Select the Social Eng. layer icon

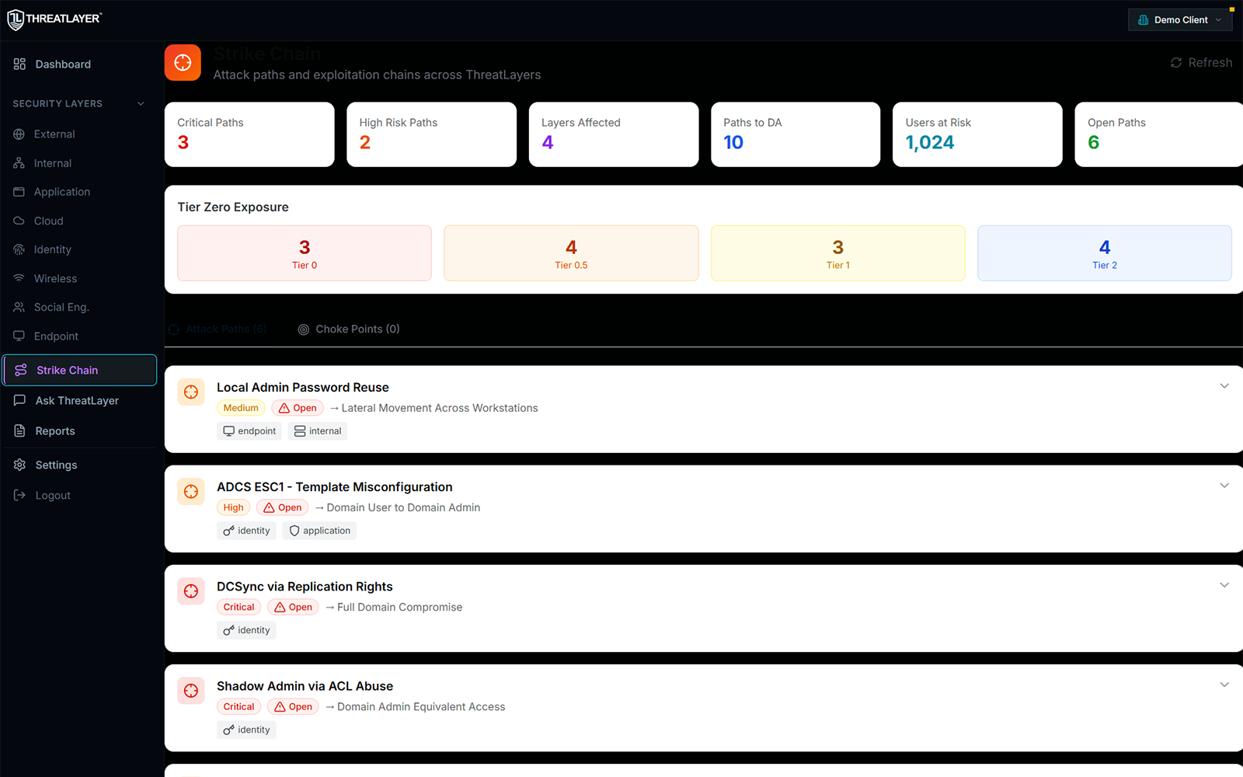(x=19, y=306)
